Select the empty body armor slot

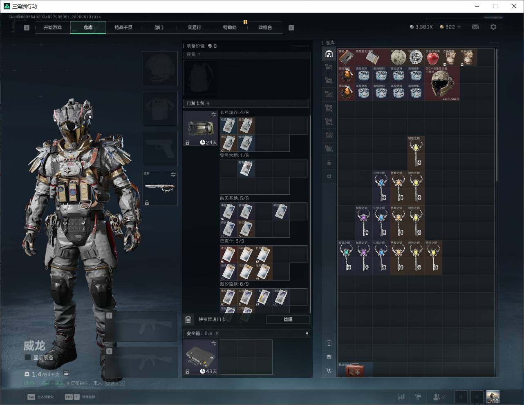160,108
